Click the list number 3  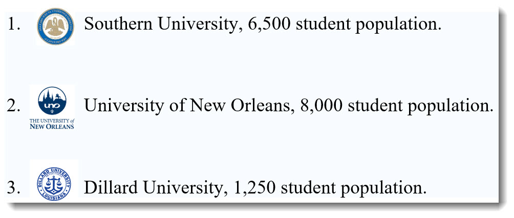pyautogui.click(x=13, y=188)
